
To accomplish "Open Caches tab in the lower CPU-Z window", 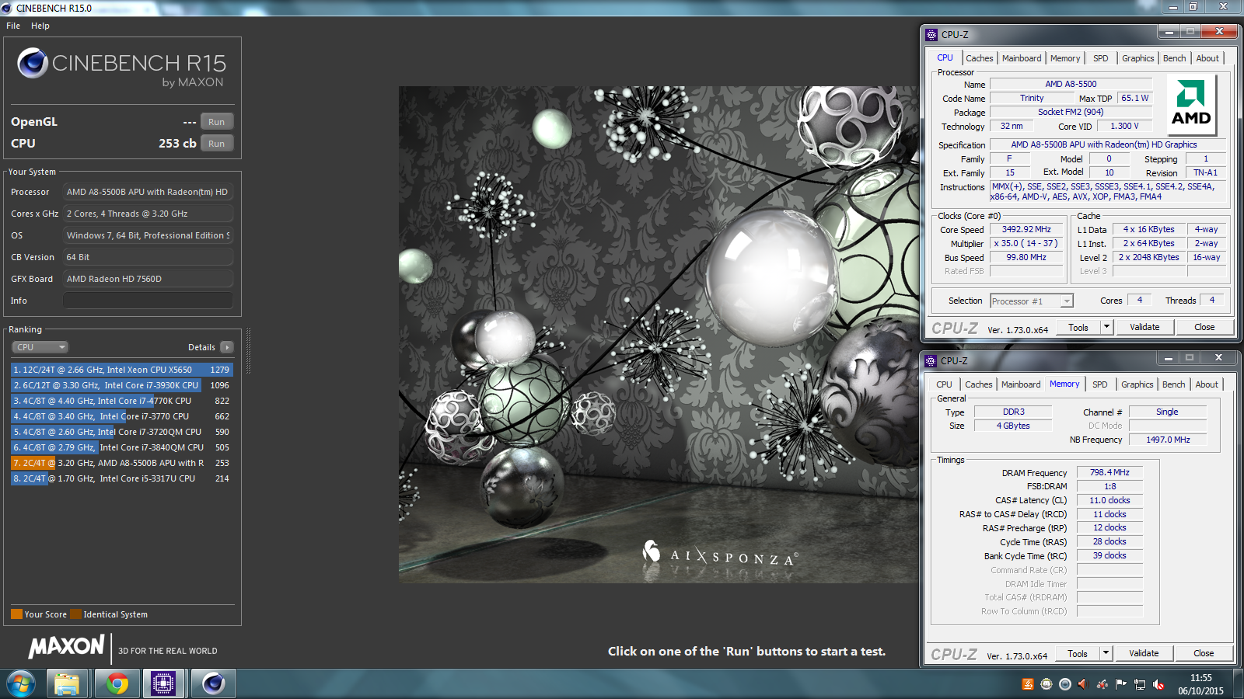I will tap(978, 384).
